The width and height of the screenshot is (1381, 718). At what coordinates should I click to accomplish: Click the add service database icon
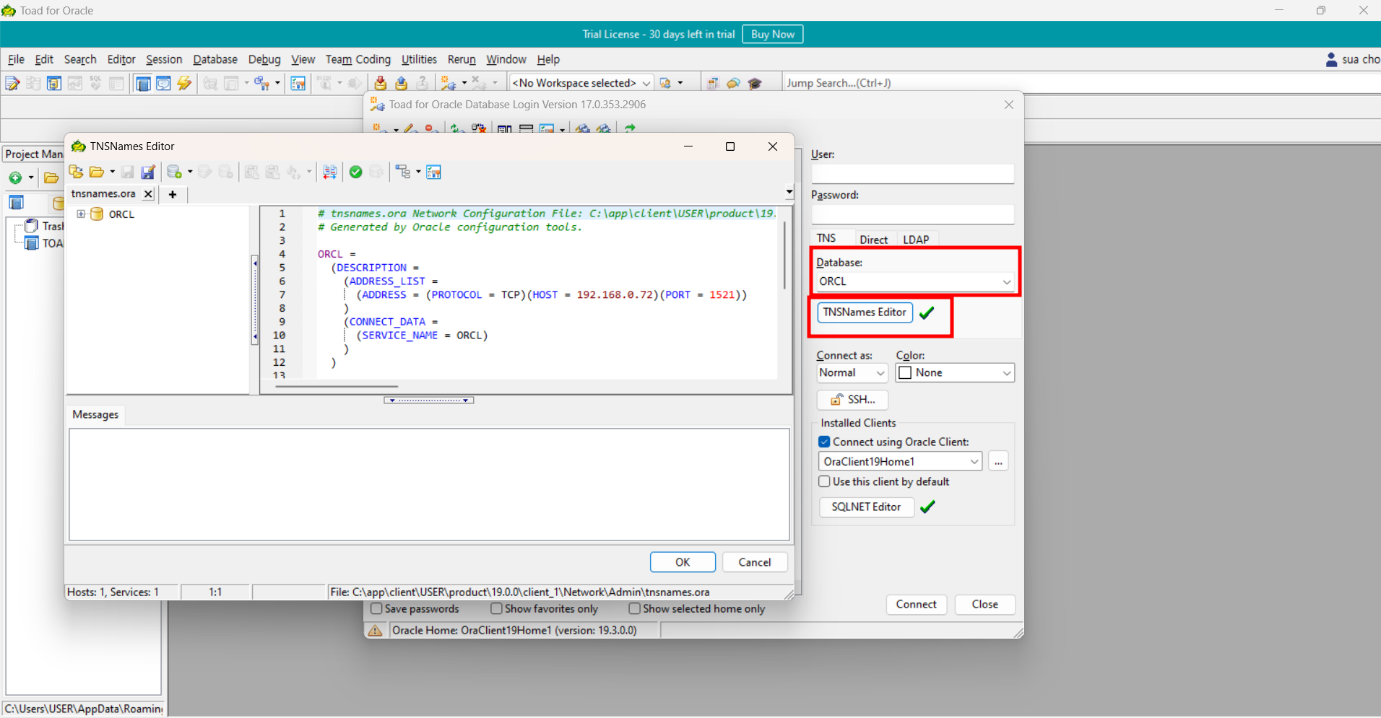point(174,172)
